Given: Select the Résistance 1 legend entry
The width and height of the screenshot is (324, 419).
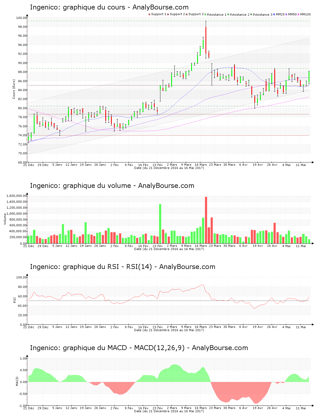Looking at the screenshot, I should [x=217, y=15].
